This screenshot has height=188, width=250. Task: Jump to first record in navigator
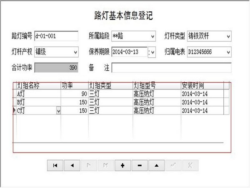(x=55, y=165)
